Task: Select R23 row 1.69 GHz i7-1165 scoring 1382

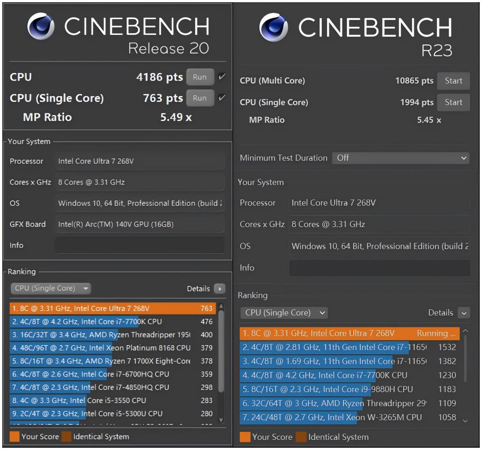Action: [x=350, y=362]
